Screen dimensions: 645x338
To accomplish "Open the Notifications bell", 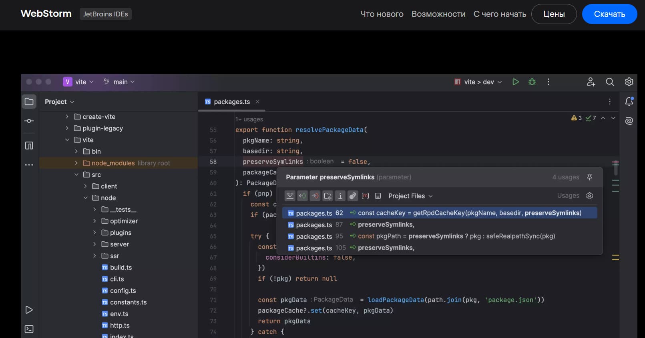I will pyautogui.click(x=629, y=101).
